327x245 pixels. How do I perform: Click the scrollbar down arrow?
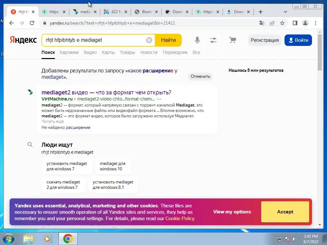pyautogui.click(x=320, y=225)
